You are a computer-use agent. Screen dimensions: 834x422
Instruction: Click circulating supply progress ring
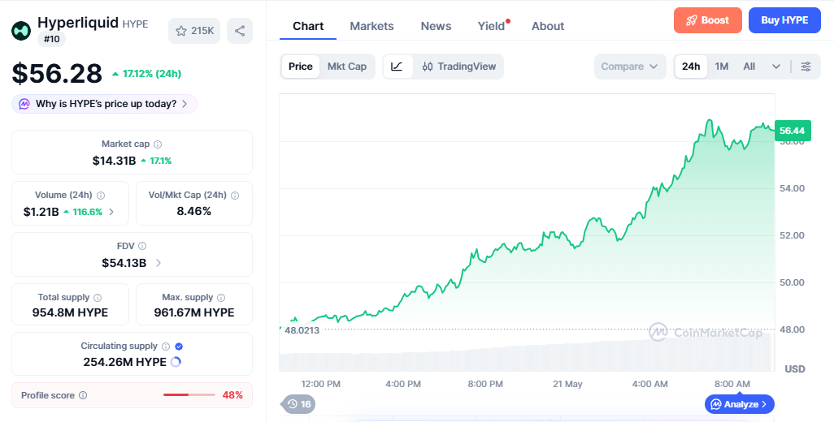point(176,362)
